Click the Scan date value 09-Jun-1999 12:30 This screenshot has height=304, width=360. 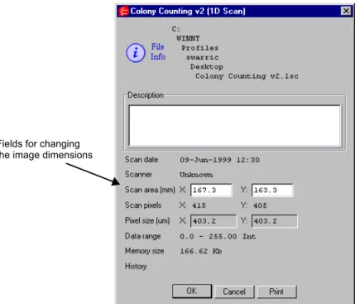coord(220,160)
